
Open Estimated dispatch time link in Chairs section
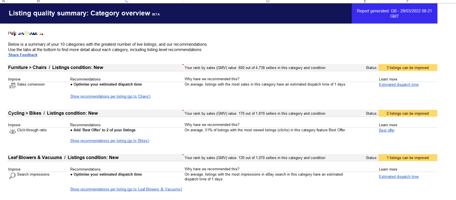click(399, 85)
